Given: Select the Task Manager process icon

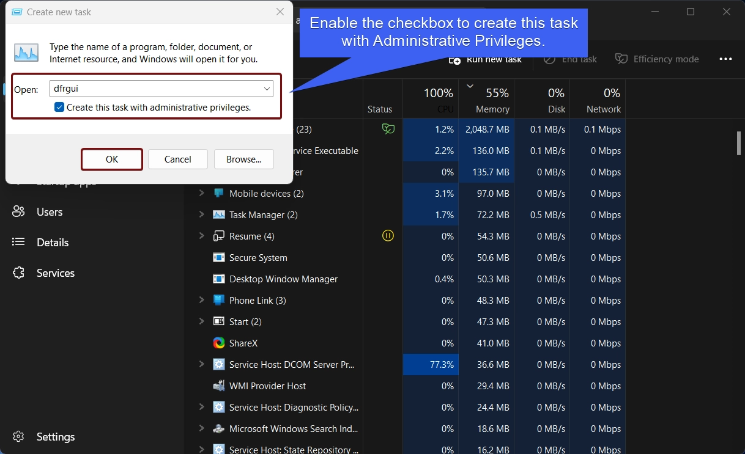Looking at the screenshot, I should point(218,215).
